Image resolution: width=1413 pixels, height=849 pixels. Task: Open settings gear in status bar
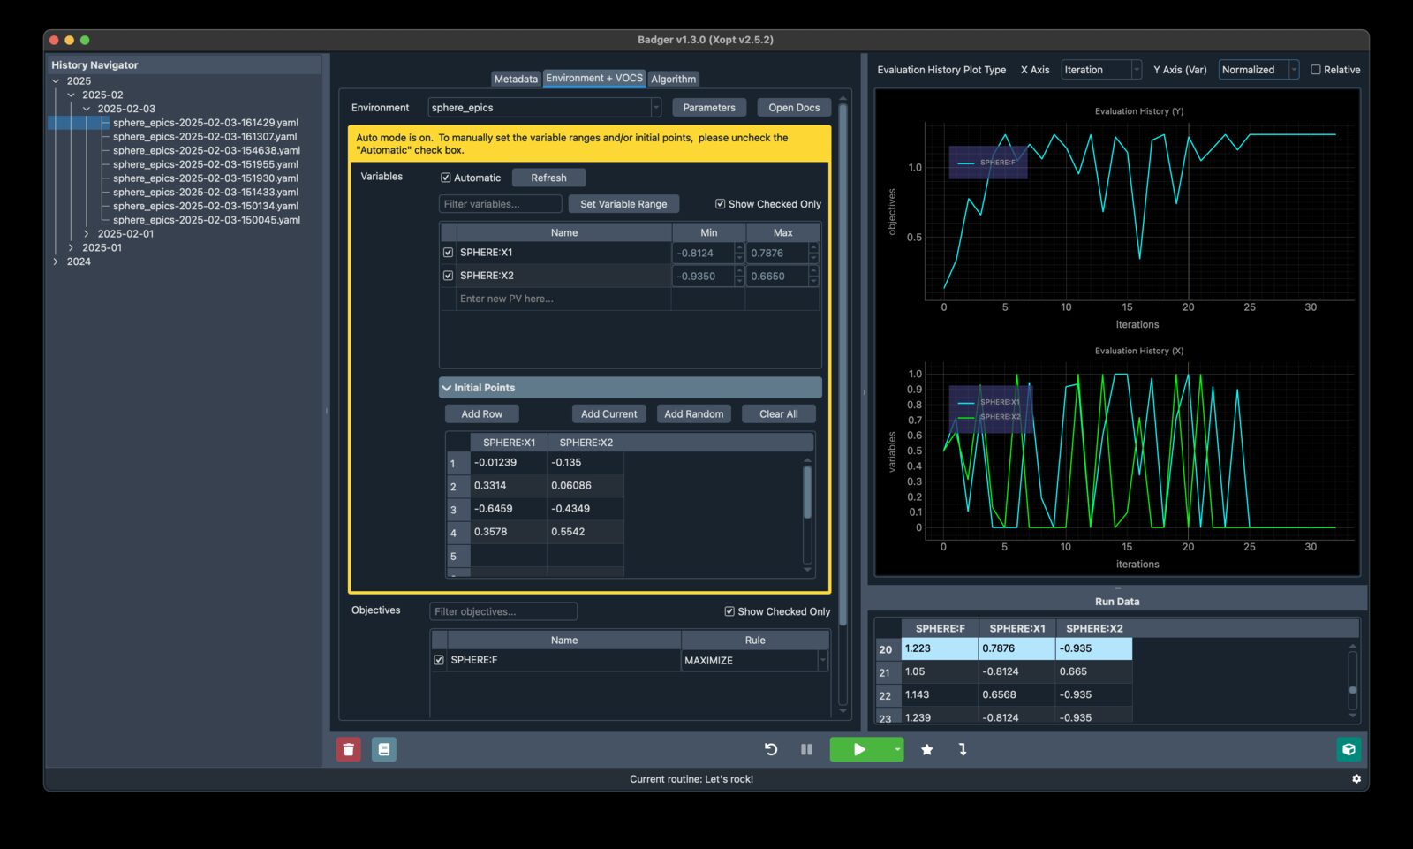coord(1356,779)
